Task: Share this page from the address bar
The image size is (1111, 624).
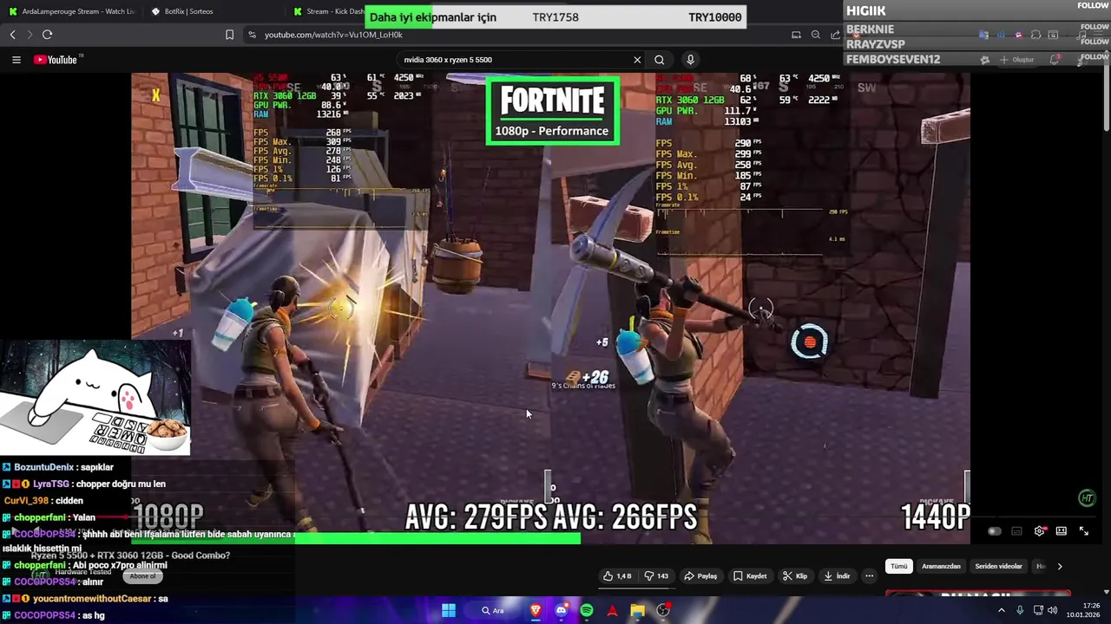Action: pos(835,35)
